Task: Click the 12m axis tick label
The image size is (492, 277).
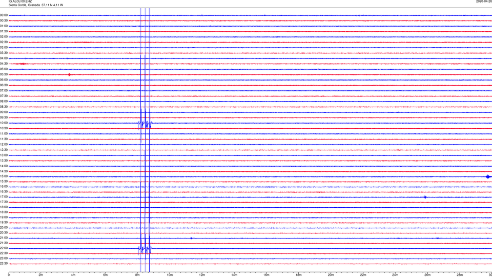Action: (202, 275)
